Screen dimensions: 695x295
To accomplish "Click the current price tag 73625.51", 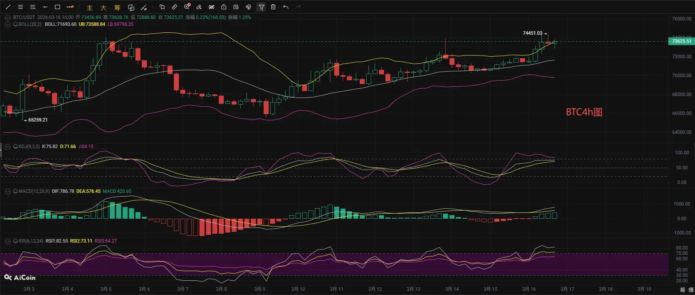I will (x=681, y=41).
